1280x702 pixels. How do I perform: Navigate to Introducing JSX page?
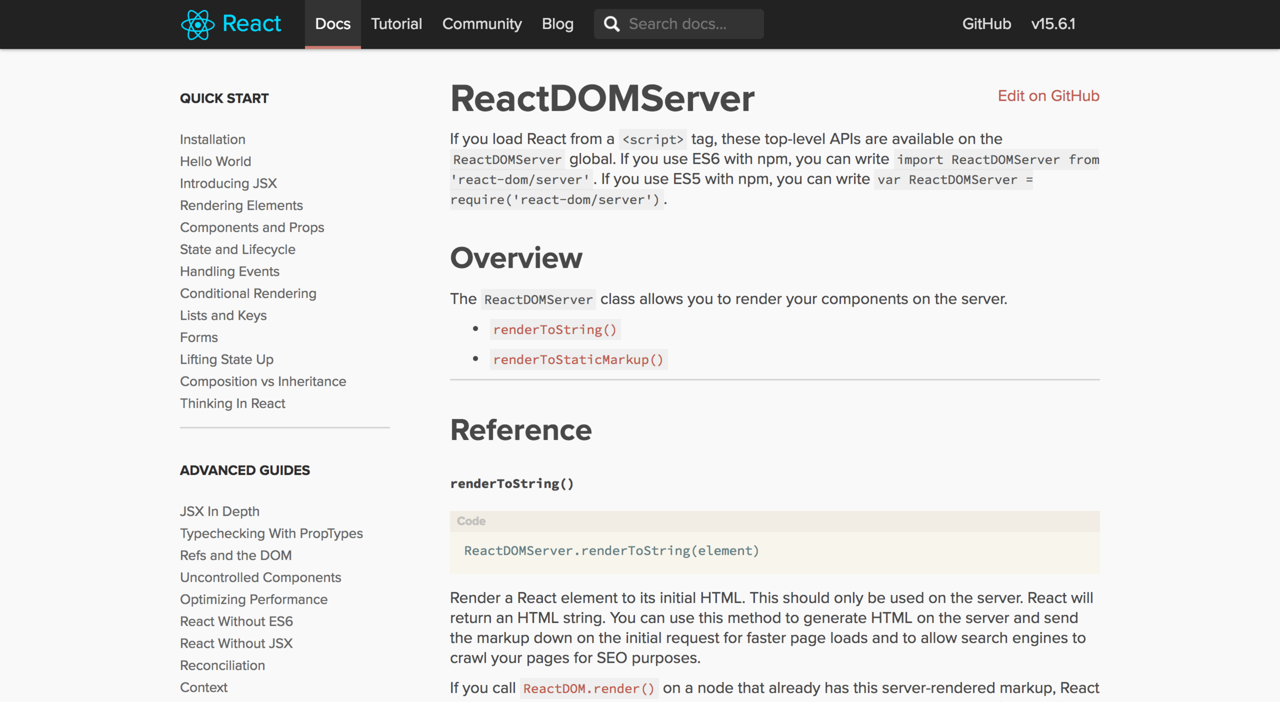(228, 184)
